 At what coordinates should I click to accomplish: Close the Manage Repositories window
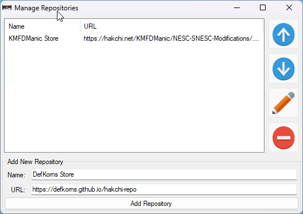point(289,7)
